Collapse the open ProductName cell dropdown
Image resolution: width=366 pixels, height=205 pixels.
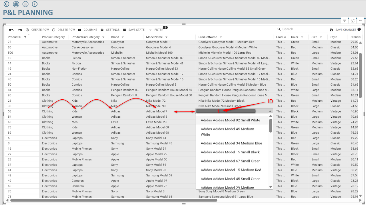tap(270, 111)
